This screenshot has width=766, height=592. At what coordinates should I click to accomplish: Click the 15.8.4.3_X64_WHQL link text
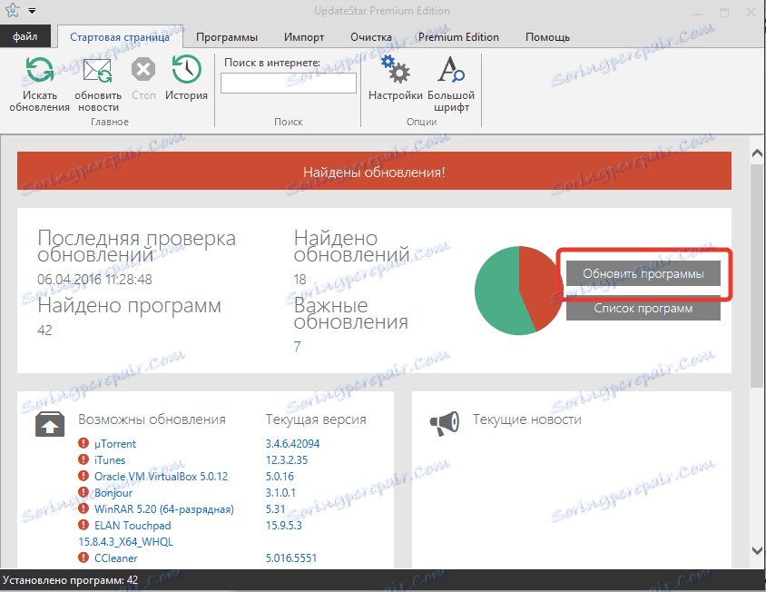coord(125,542)
